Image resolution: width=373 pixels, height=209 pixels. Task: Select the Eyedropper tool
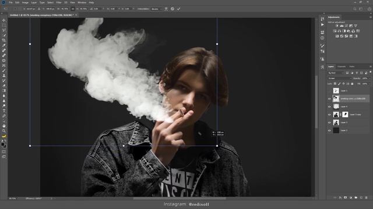tap(4, 45)
